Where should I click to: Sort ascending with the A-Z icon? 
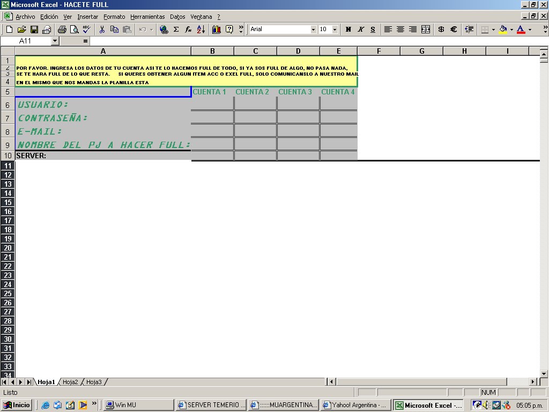click(201, 30)
